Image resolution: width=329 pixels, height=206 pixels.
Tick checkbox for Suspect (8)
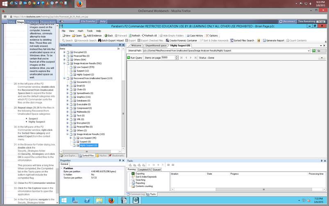74,142
